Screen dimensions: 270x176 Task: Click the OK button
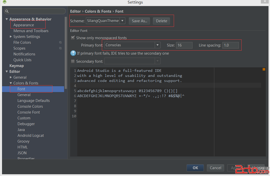click(195, 168)
